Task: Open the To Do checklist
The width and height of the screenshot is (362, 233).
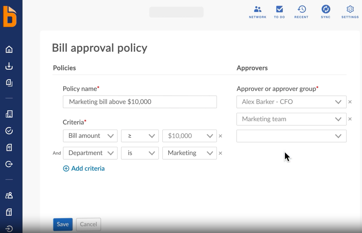Action: click(279, 12)
